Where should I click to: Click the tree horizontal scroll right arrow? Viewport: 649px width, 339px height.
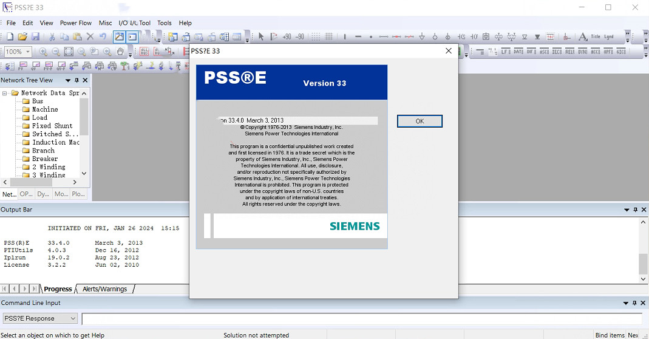[x=75, y=182]
